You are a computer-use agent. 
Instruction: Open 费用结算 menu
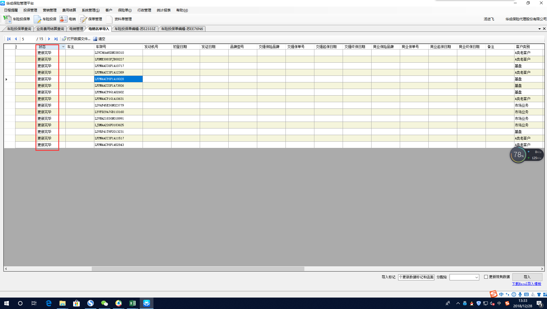coord(69,10)
